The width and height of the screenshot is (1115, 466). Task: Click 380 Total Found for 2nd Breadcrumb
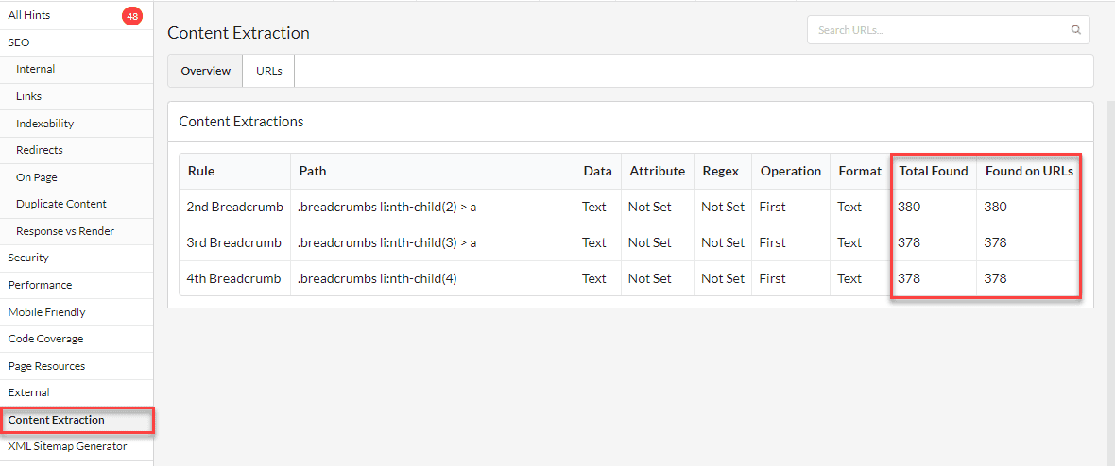tap(909, 207)
